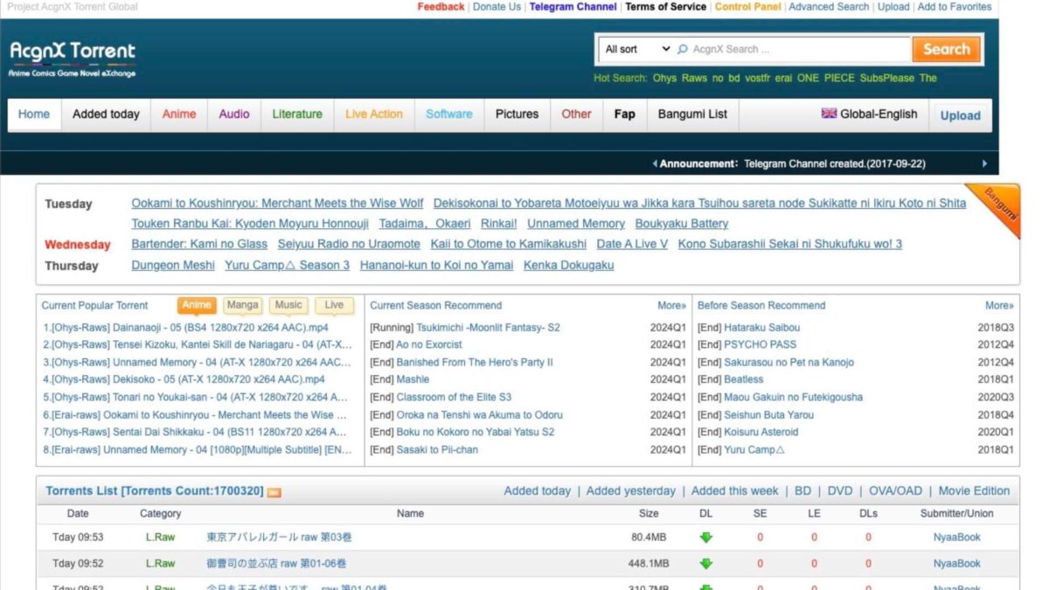
Task: Open PSYCHO PASS in Before Season list
Action: pos(761,345)
